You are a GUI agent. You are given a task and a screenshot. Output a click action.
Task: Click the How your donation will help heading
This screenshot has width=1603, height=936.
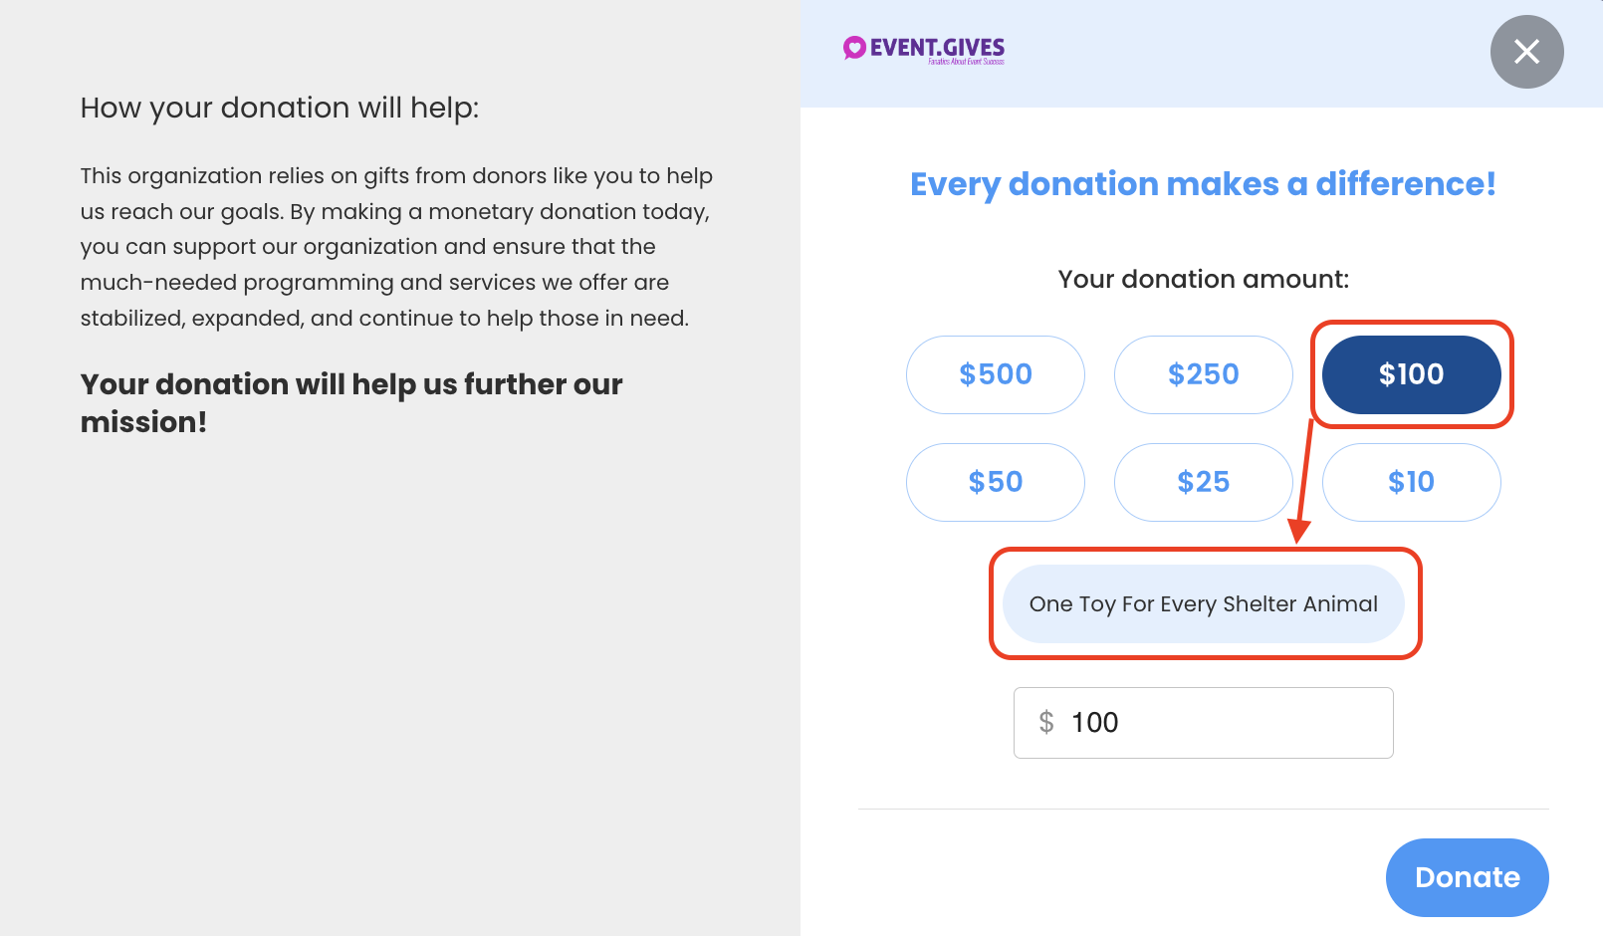point(280,108)
